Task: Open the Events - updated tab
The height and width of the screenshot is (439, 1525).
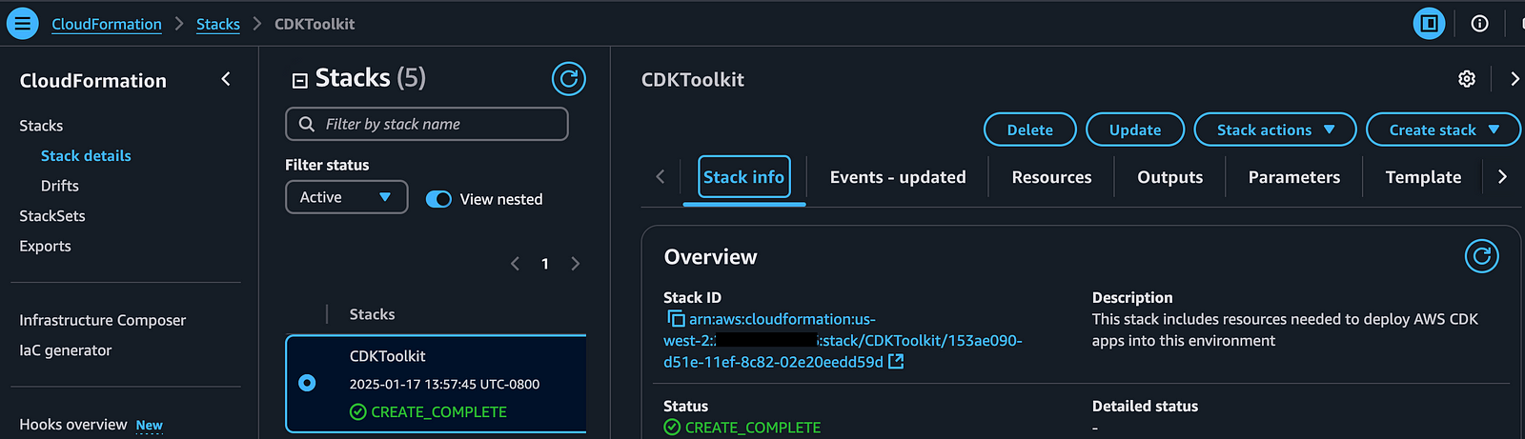Action: [x=897, y=177]
